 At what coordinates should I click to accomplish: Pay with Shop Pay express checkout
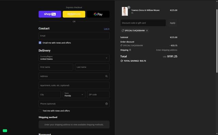point(50,14)
